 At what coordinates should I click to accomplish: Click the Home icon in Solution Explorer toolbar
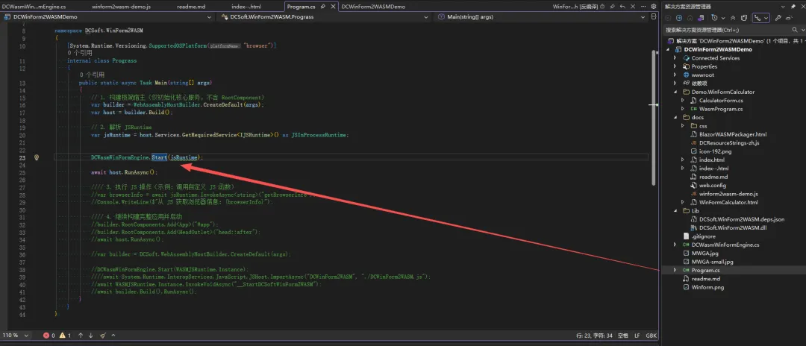point(690,17)
